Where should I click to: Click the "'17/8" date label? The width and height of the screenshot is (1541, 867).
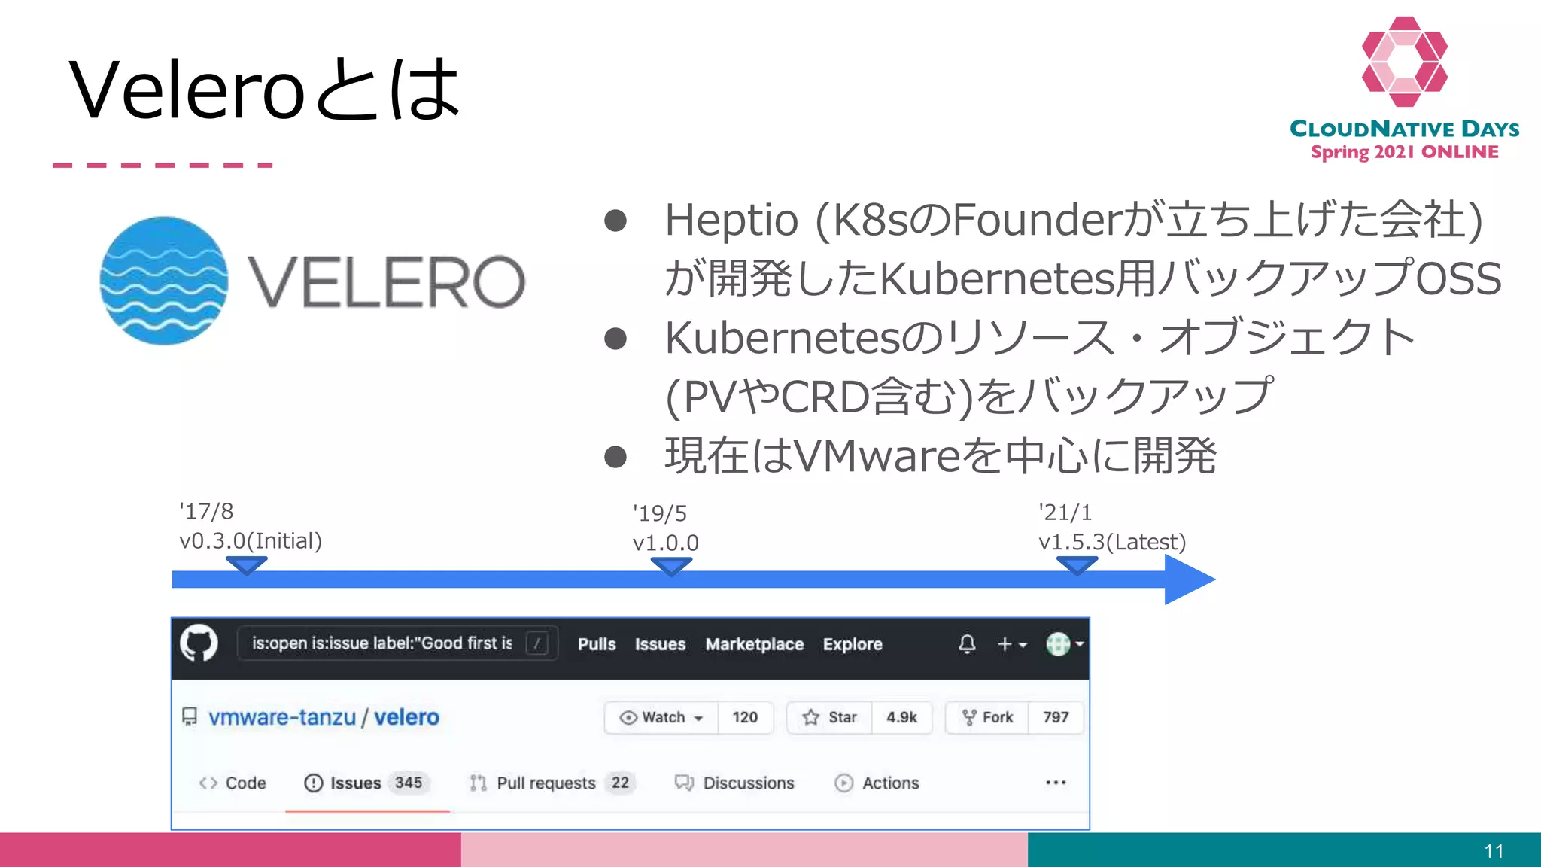point(206,512)
